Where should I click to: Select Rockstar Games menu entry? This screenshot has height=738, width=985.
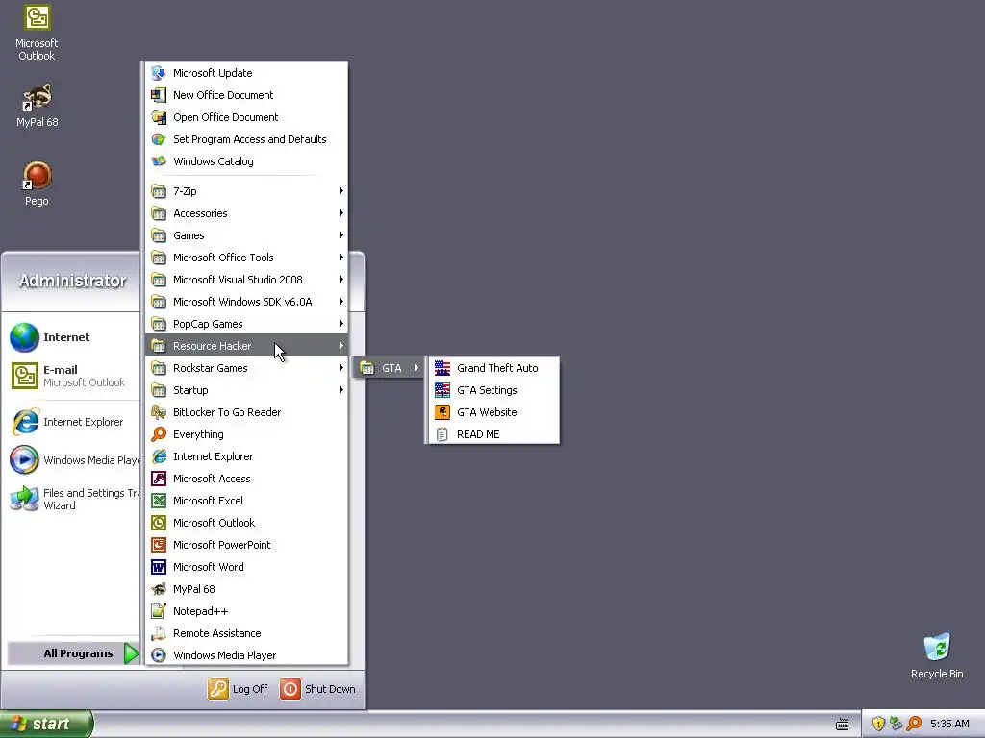click(x=246, y=368)
